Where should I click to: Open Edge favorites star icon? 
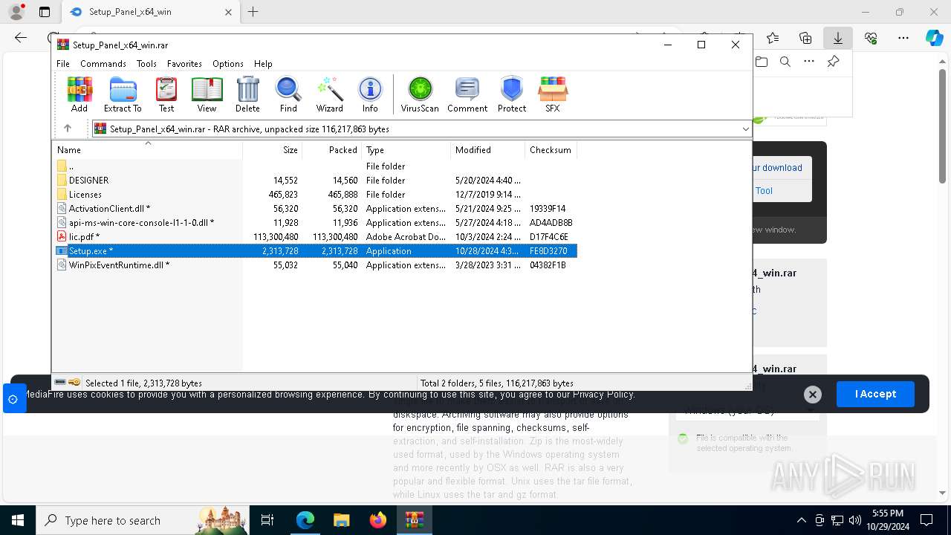click(x=773, y=38)
